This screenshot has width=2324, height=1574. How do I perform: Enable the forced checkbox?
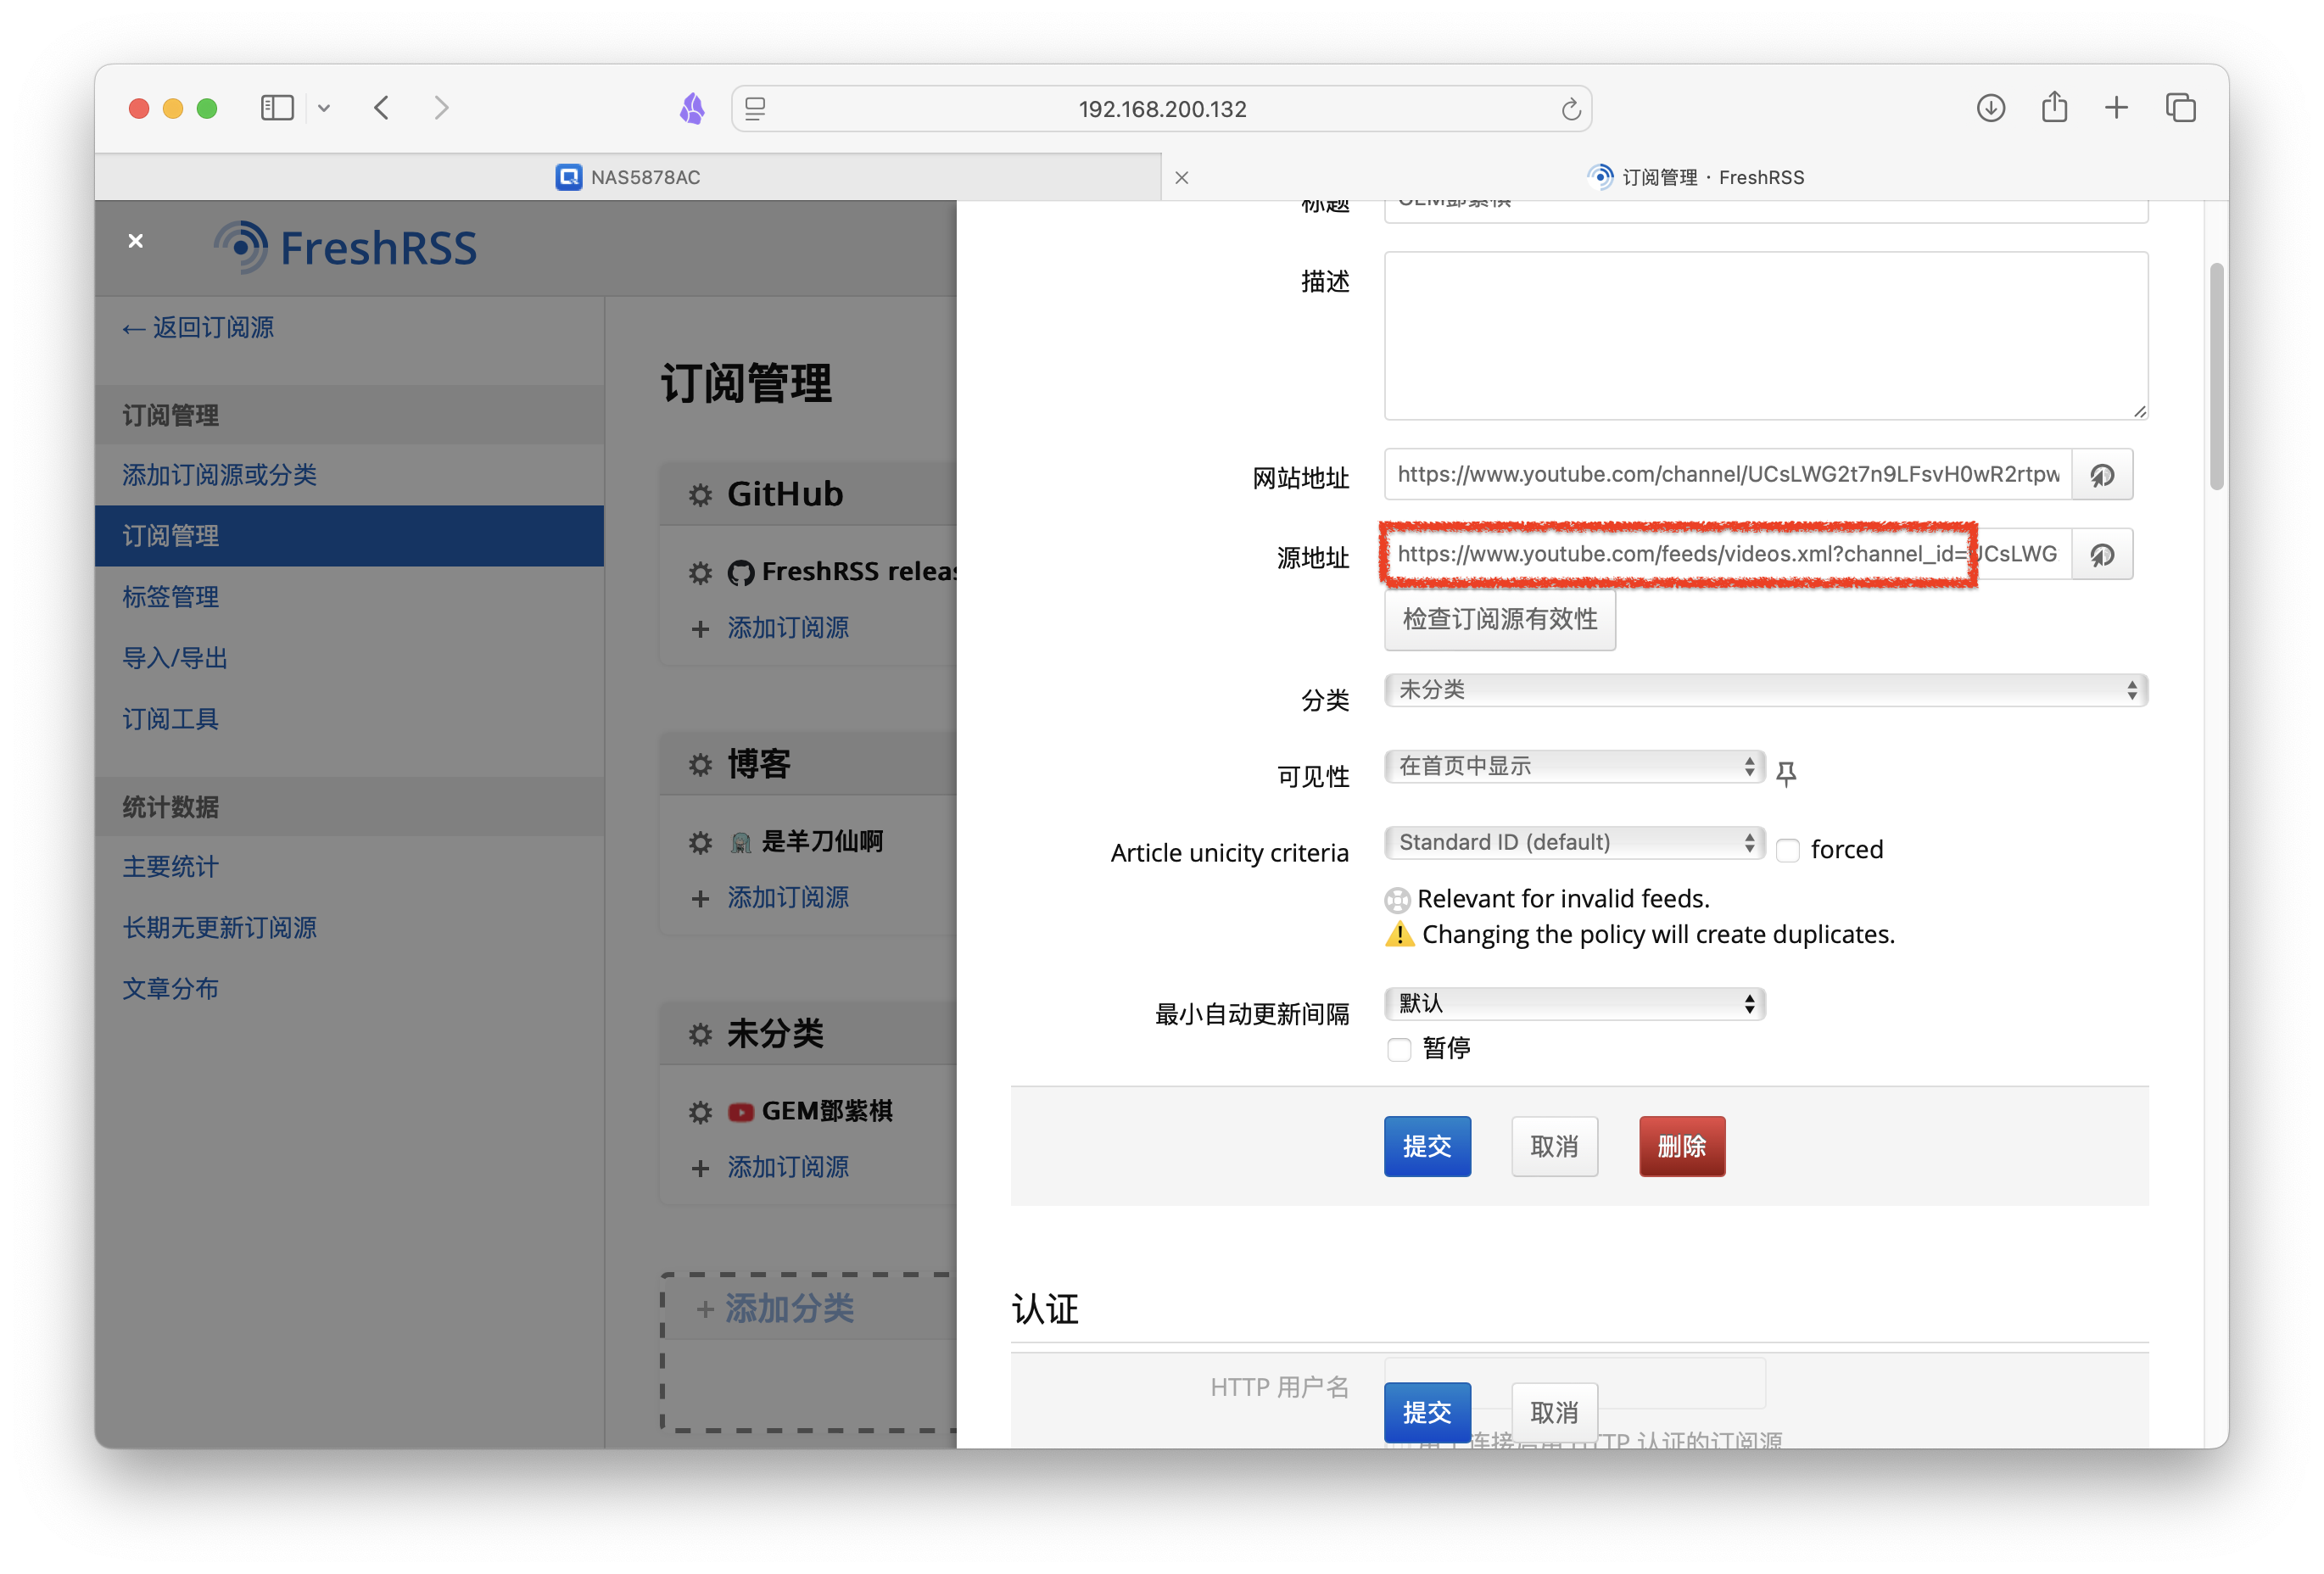coord(1788,851)
